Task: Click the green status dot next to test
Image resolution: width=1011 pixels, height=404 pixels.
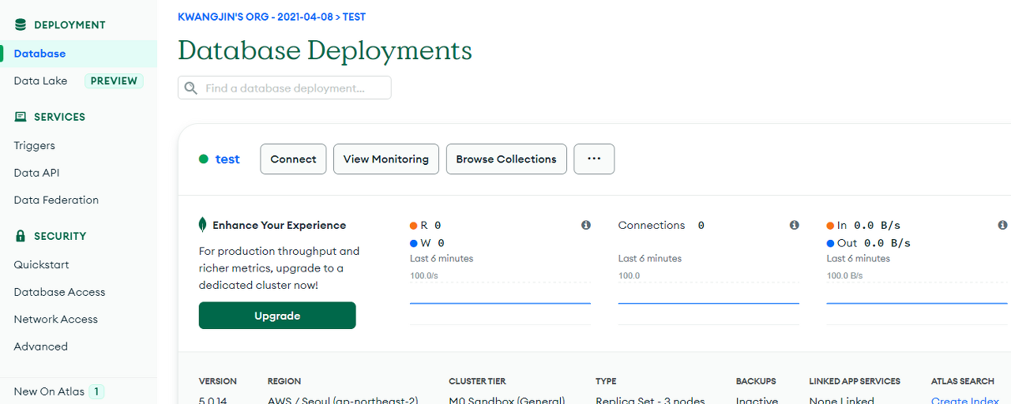Action: click(x=204, y=159)
